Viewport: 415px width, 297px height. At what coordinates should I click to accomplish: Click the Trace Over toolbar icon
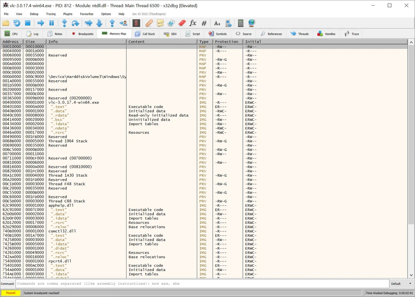pyautogui.click(x=99, y=23)
